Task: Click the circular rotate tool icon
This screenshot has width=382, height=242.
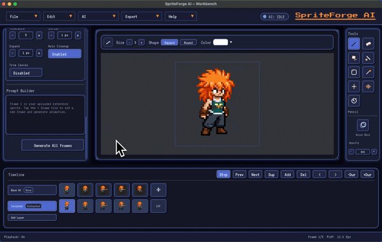Action: click(354, 101)
